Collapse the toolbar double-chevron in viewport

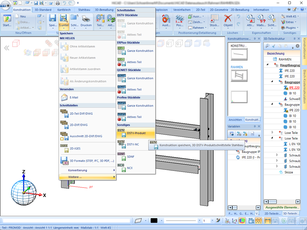[x=6, y=48]
